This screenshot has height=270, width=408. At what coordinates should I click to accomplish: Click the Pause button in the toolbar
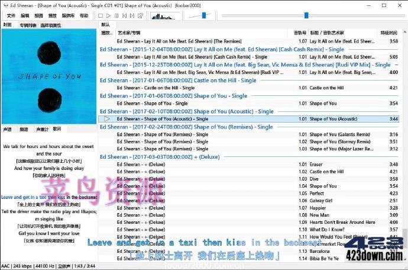click(x=116, y=15)
